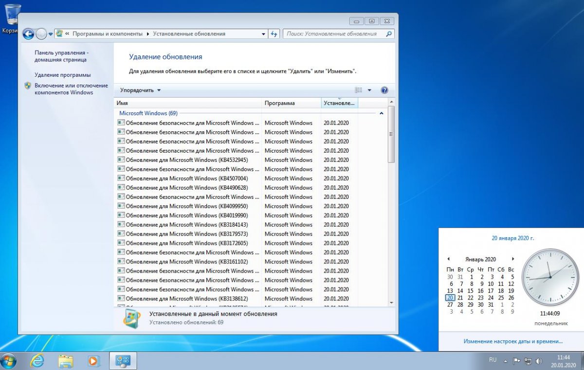Click the volume speaker tray icon

[x=538, y=361]
